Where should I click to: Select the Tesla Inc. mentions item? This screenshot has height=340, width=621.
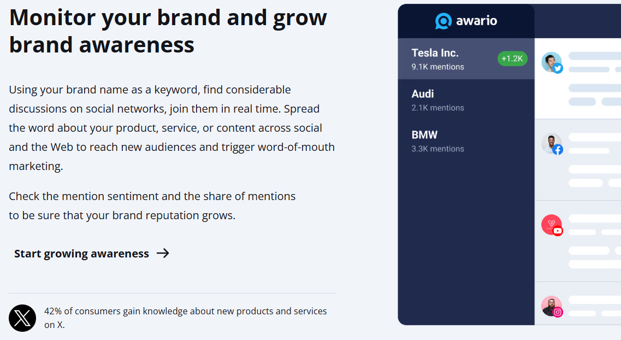tap(466, 58)
